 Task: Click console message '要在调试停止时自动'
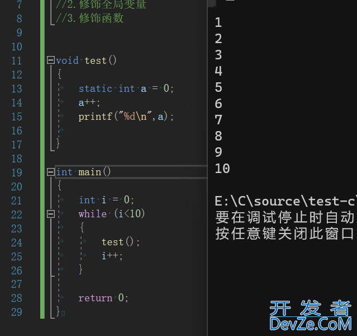(x=285, y=217)
